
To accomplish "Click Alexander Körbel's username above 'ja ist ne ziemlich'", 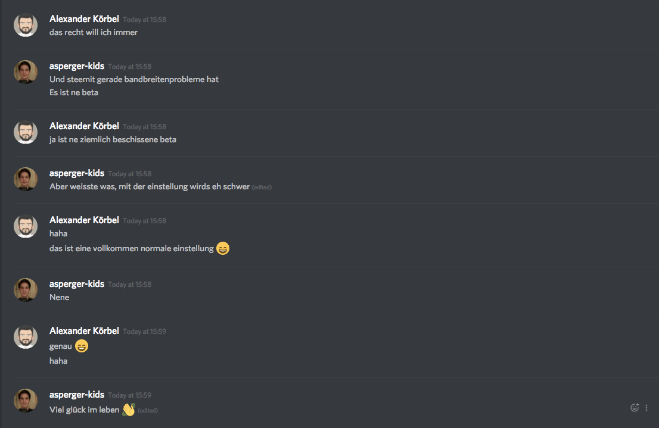I will 84,126.
